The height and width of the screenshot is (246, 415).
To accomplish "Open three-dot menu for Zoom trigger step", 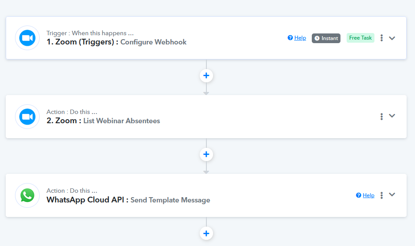I will tap(381, 38).
